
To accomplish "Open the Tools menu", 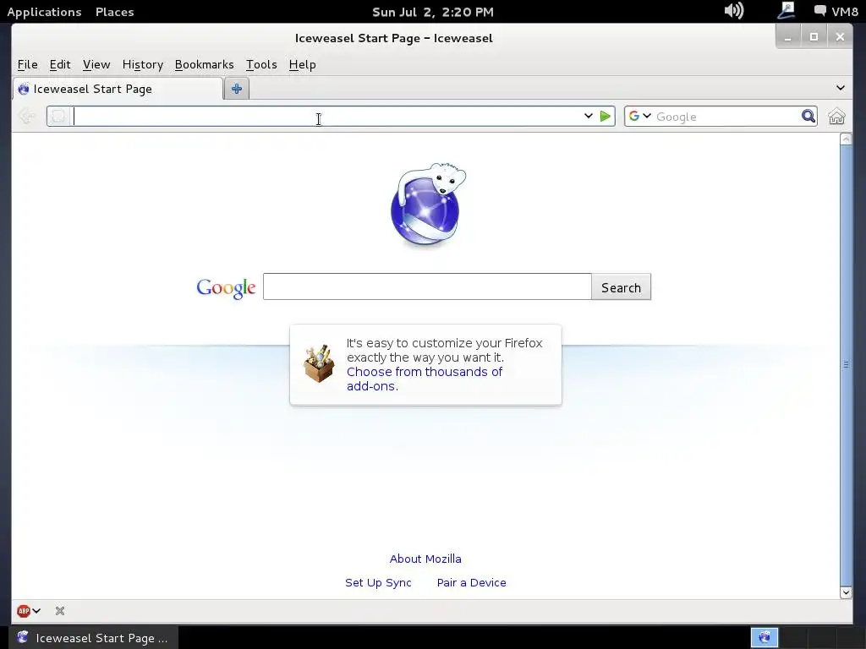I will tap(261, 64).
